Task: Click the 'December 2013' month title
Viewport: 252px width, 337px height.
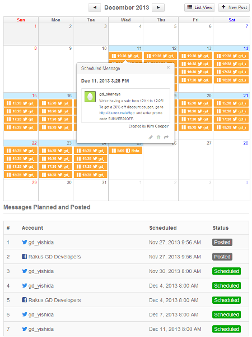Action: pos(127,7)
